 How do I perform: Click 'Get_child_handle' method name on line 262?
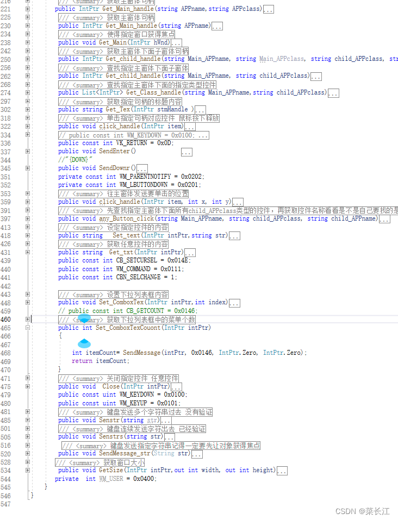pyautogui.click(x=133, y=76)
